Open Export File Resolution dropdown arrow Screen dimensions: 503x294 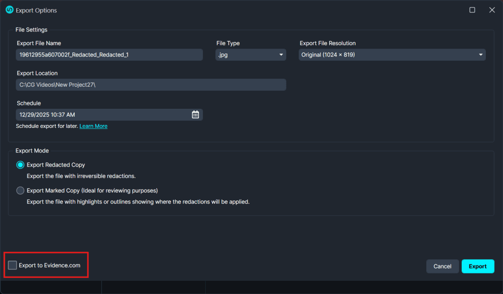[480, 55]
